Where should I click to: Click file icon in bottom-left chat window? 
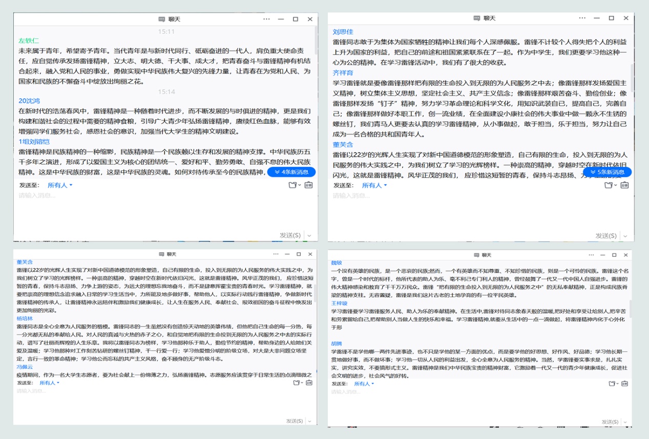(x=296, y=383)
